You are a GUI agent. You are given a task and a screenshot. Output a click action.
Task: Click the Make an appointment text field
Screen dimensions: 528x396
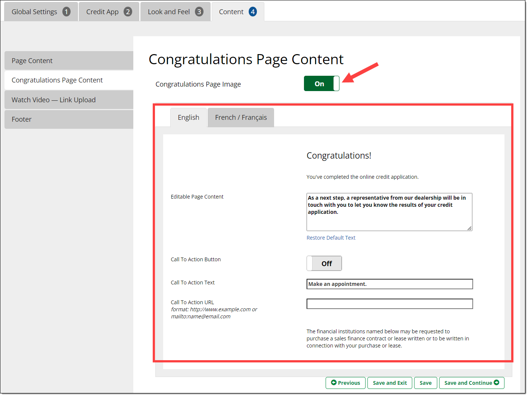coord(389,284)
